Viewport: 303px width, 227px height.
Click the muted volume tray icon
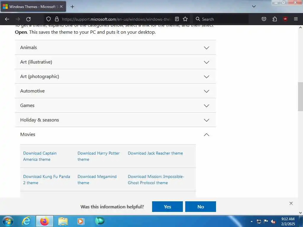[273, 222]
